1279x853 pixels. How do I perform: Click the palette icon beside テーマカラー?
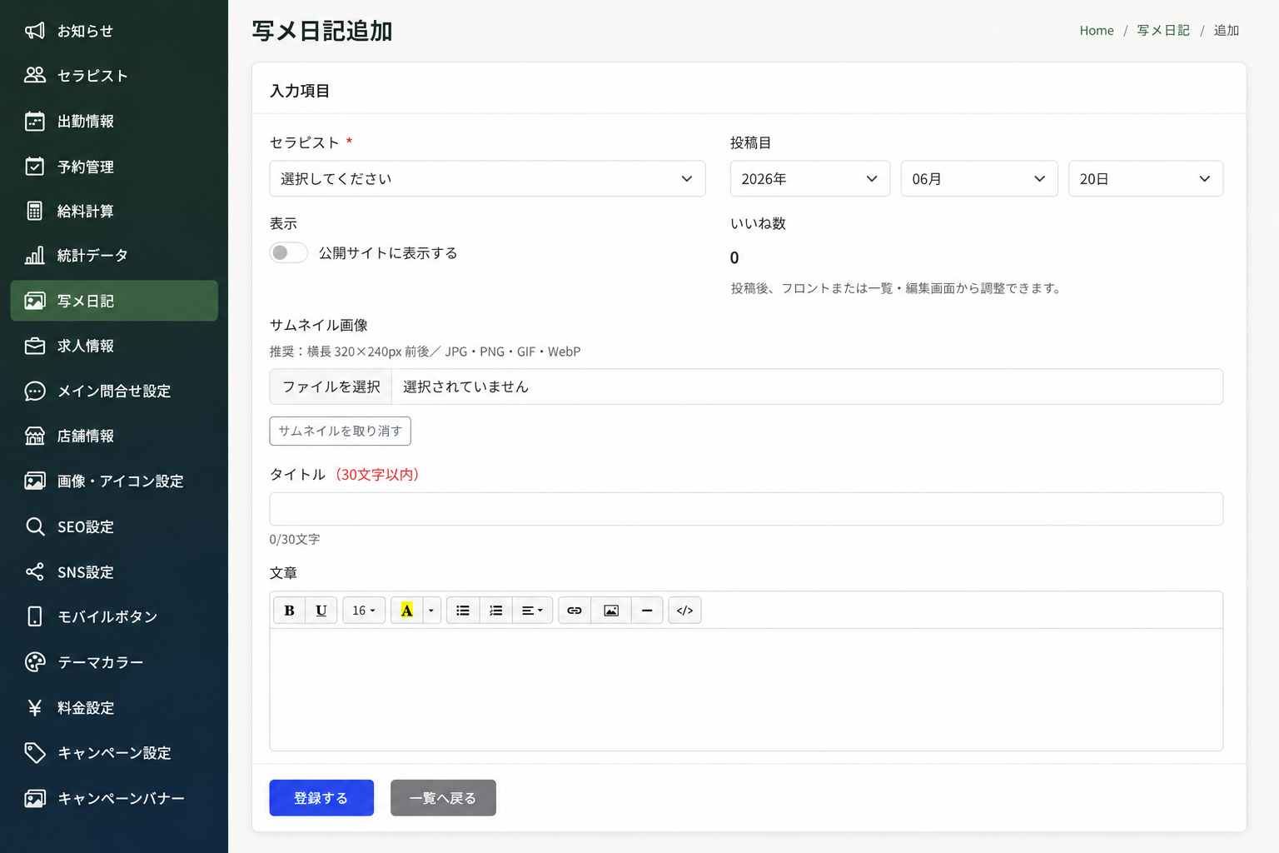[35, 662]
